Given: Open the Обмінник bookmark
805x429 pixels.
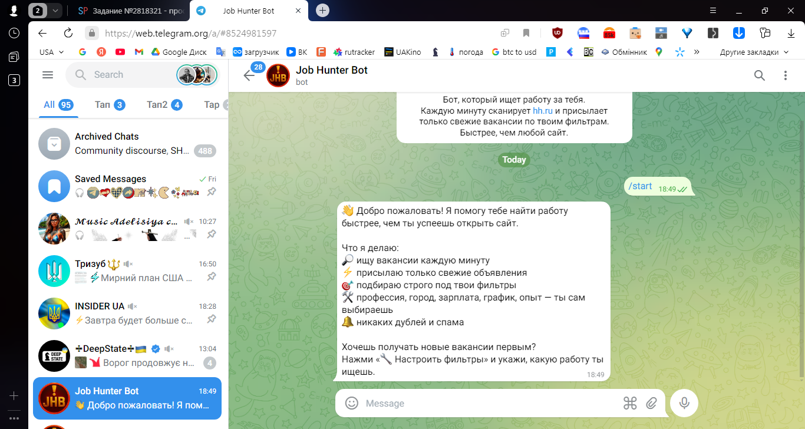Looking at the screenshot, I should pos(623,52).
